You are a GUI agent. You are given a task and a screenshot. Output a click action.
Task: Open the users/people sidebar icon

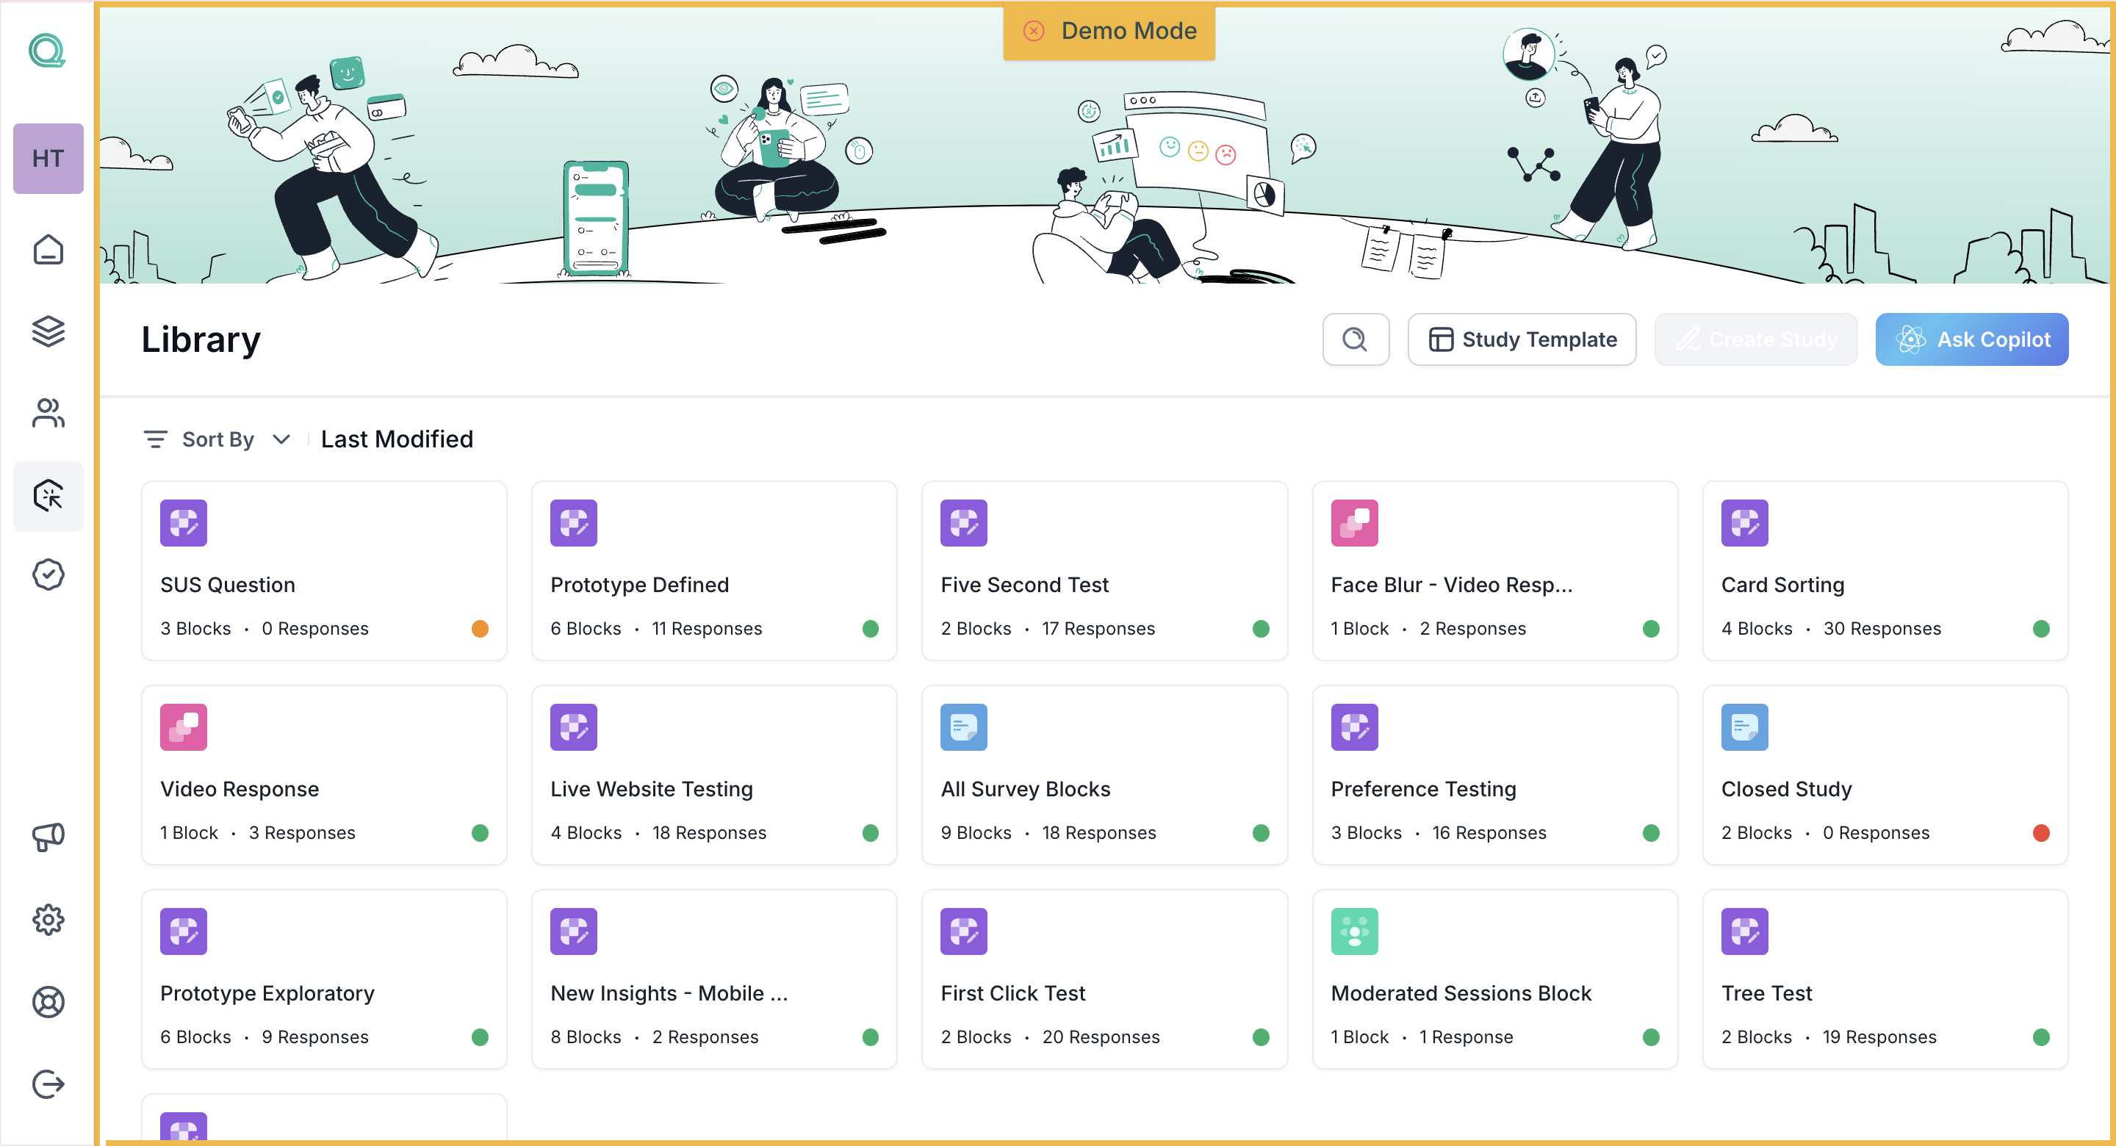[48, 413]
